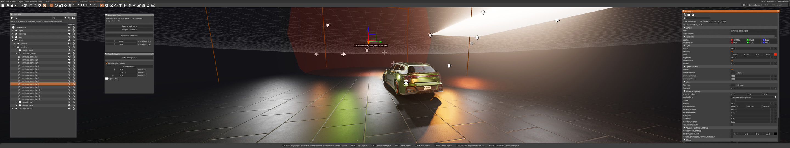Viewport: 790px width, 148px height.
Task: Expand the neon_tubes folder
Action: [x=16, y=102]
